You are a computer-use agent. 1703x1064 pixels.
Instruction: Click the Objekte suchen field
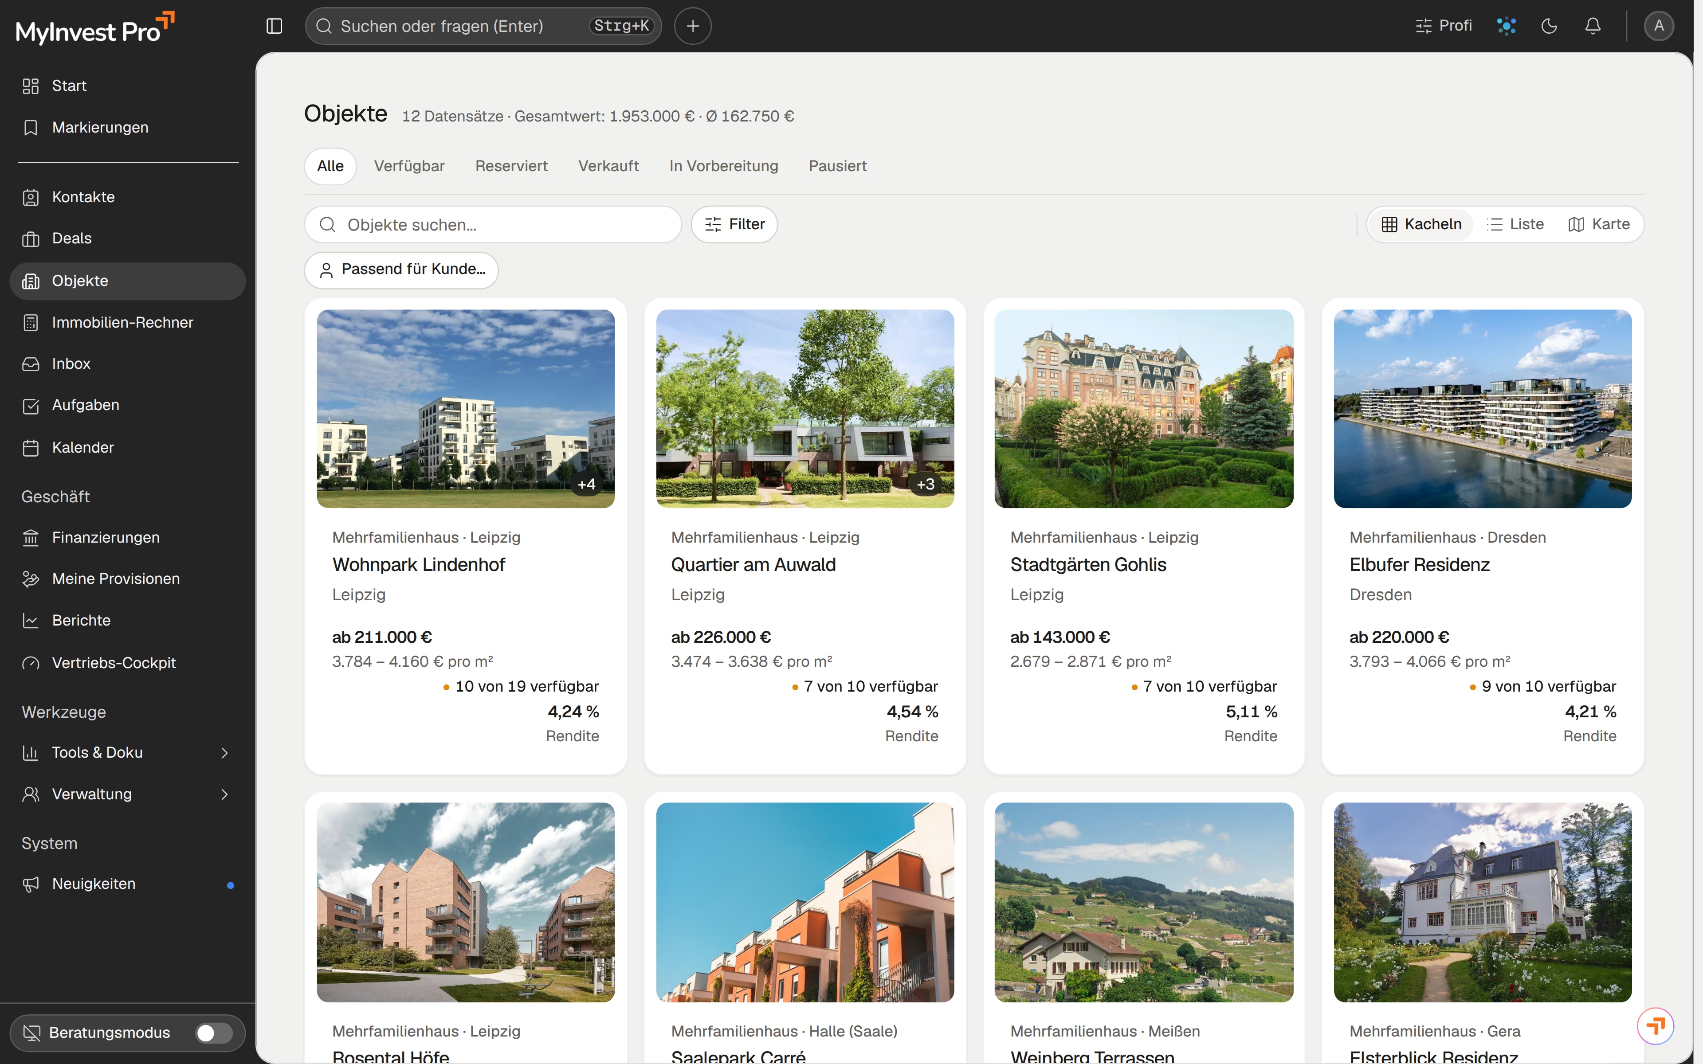click(493, 224)
